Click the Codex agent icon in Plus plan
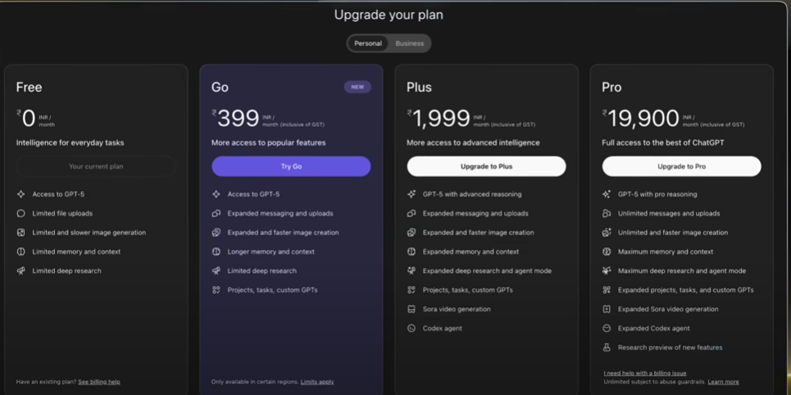The height and width of the screenshot is (395, 791). 411,329
